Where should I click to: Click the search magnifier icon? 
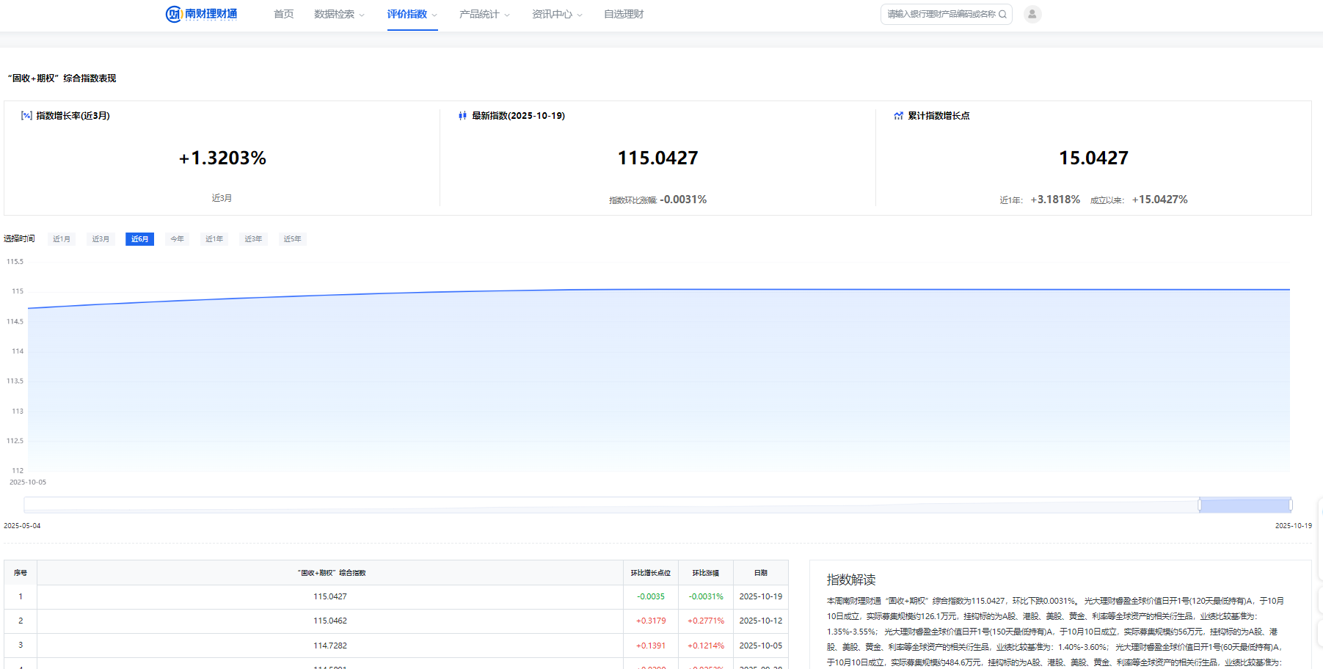click(1002, 14)
